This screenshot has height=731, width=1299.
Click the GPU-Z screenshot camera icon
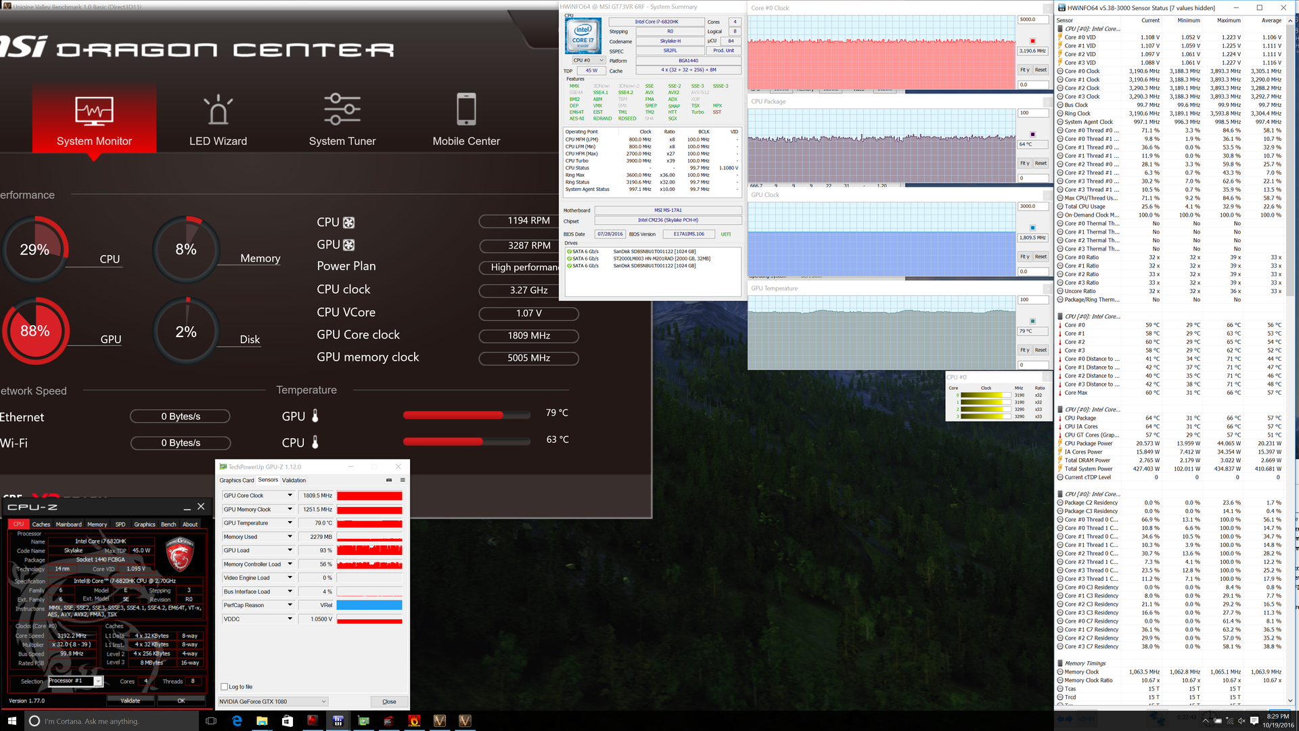coord(389,480)
